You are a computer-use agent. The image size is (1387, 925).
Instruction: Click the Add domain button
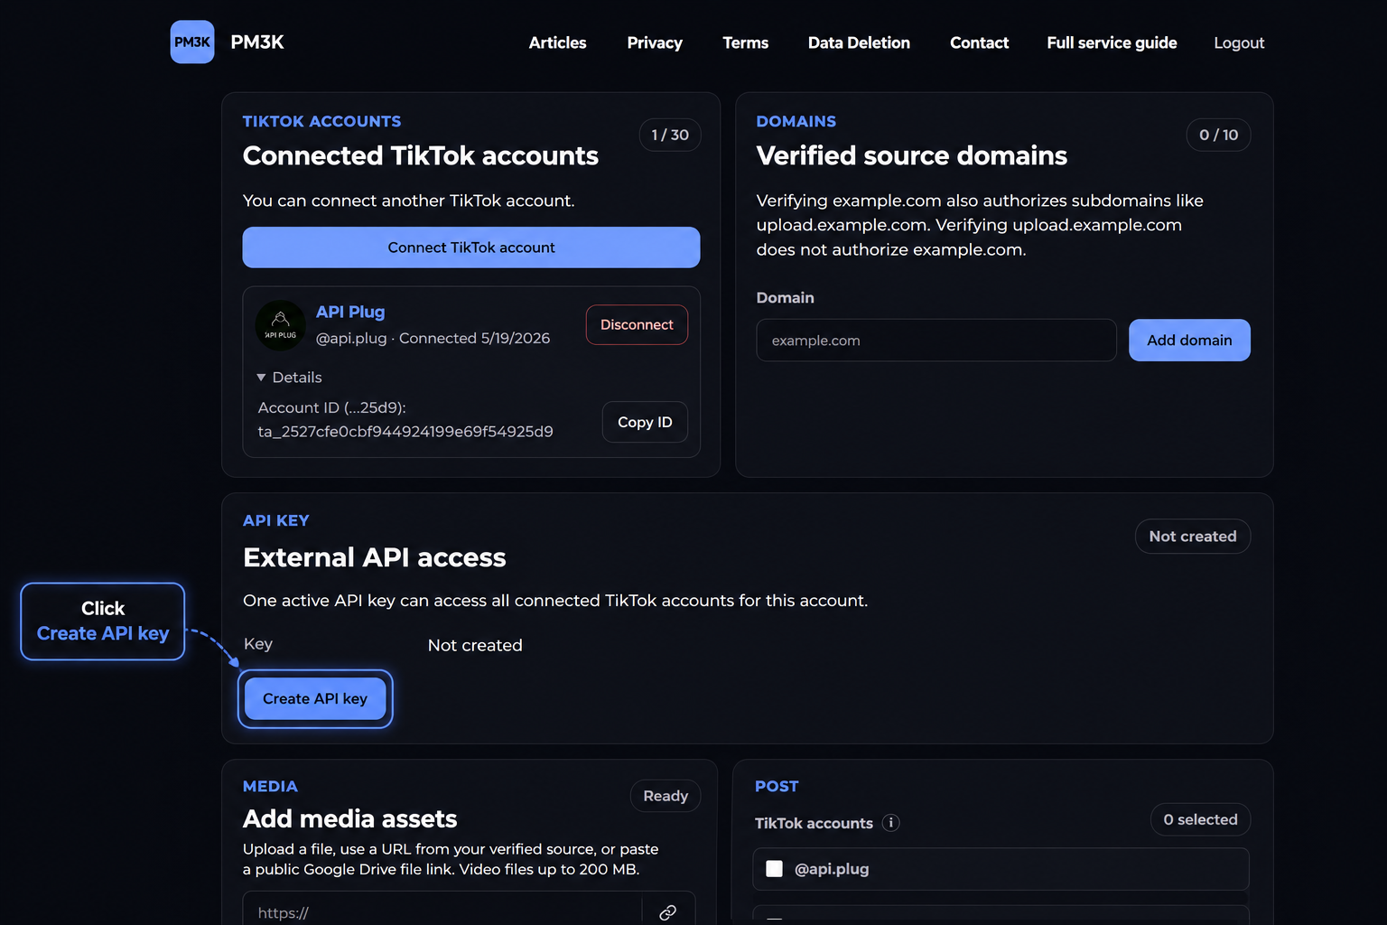pos(1189,341)
